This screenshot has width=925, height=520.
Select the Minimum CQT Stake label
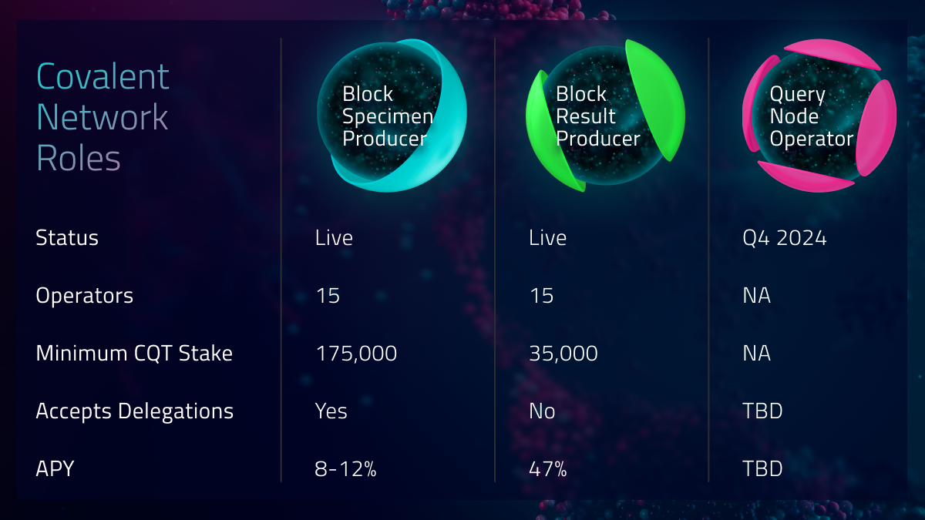(134, 354)
